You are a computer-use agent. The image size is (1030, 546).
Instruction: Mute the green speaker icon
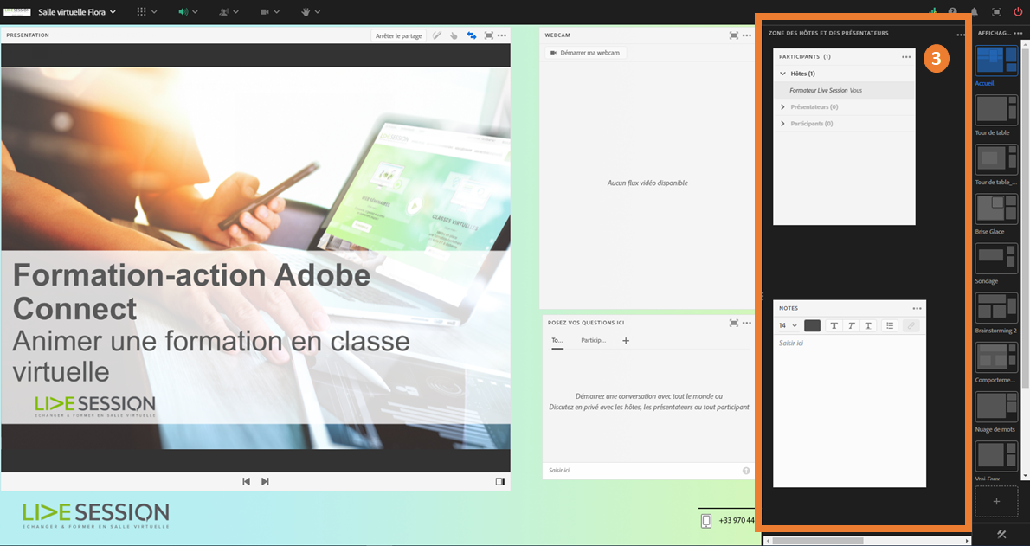click(x=183, y=12)
